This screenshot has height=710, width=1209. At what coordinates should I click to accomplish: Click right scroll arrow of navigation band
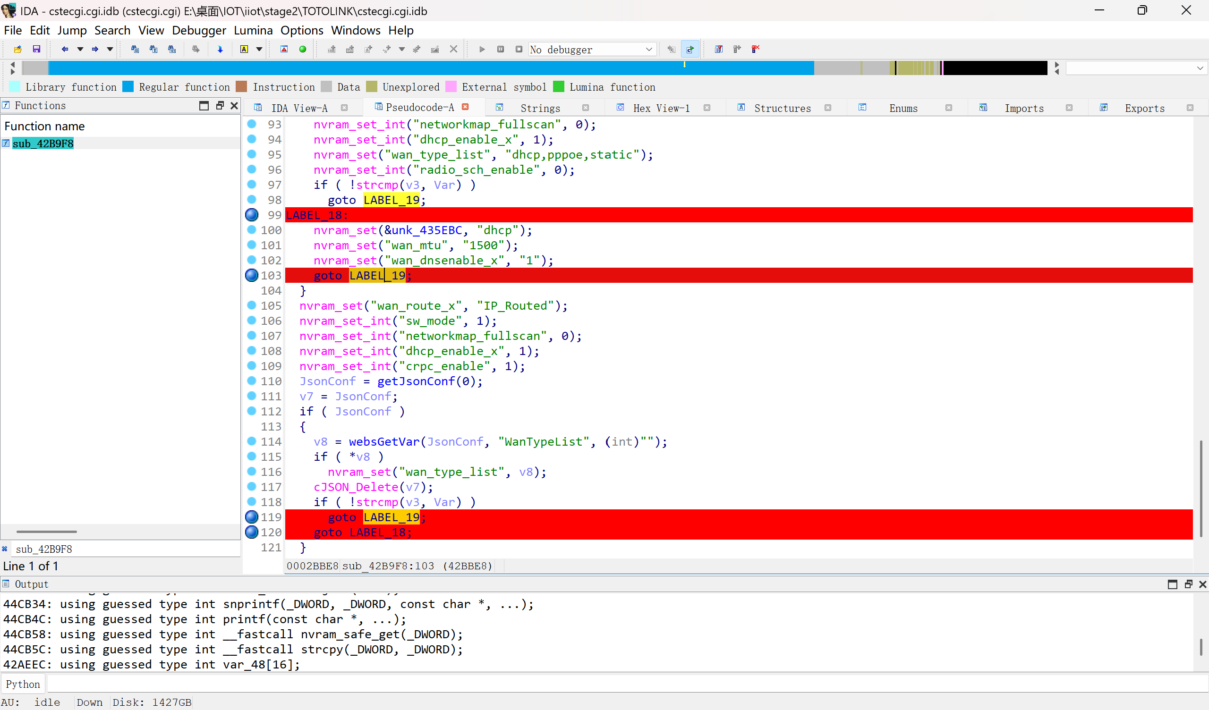click(1056, 65)
